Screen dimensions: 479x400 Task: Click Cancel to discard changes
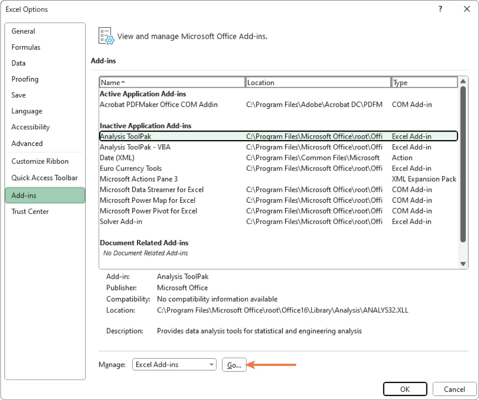[454, 389]
